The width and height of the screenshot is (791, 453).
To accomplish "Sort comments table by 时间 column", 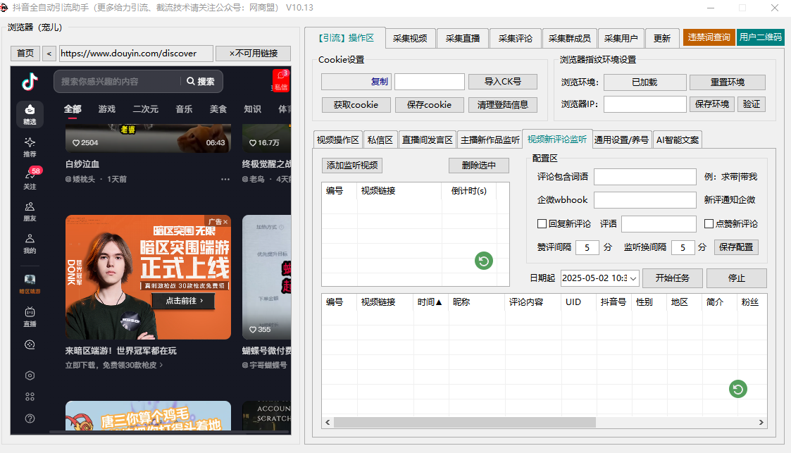I will click(429, 302).
